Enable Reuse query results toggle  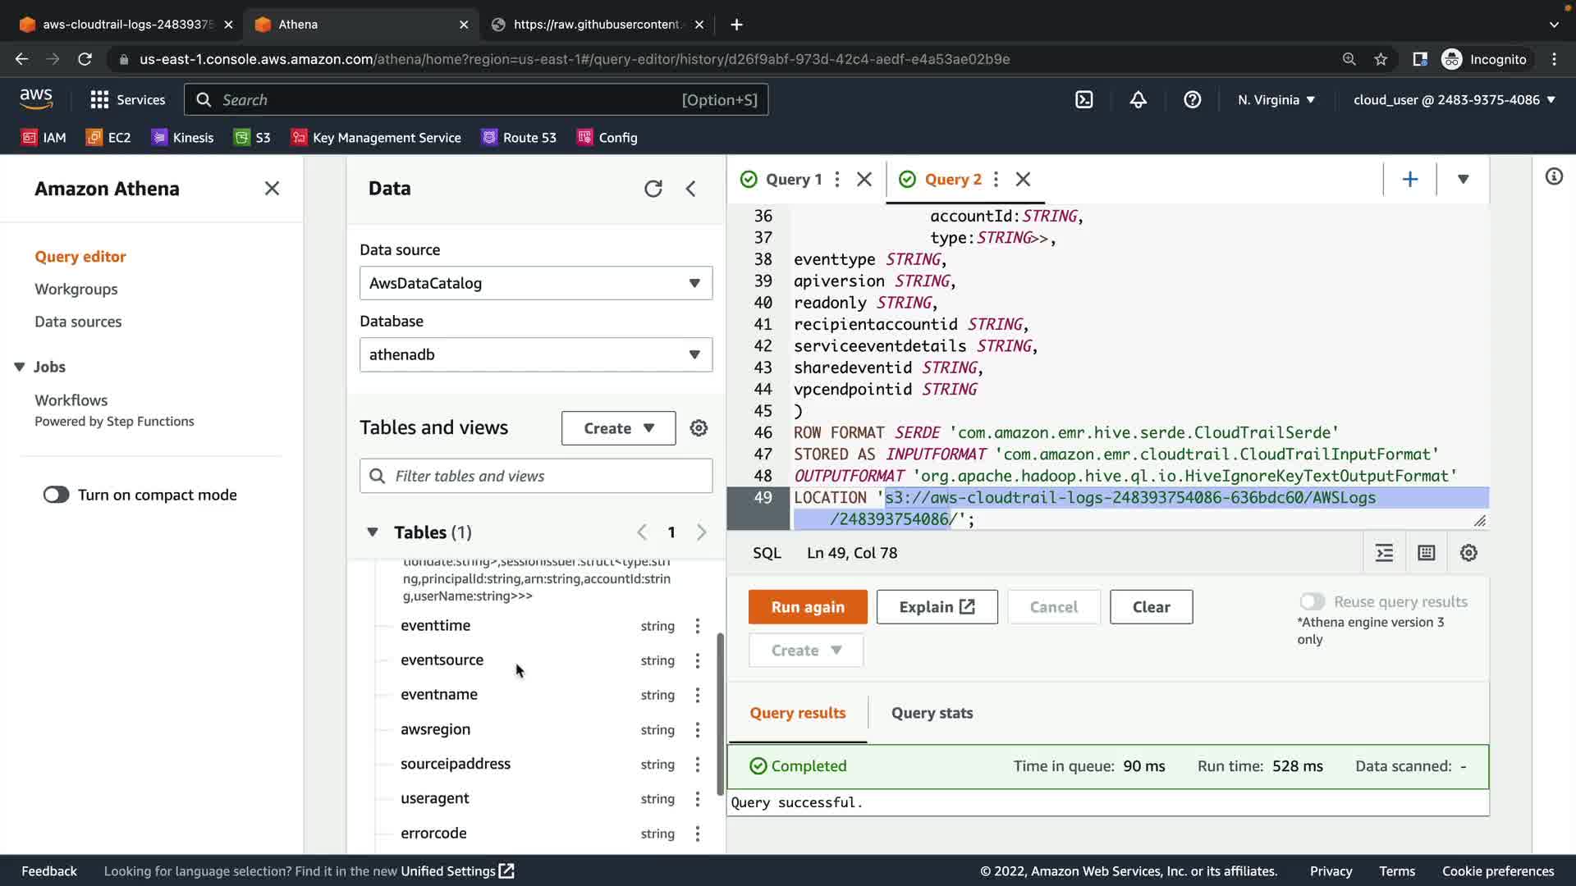[1312, 601]
